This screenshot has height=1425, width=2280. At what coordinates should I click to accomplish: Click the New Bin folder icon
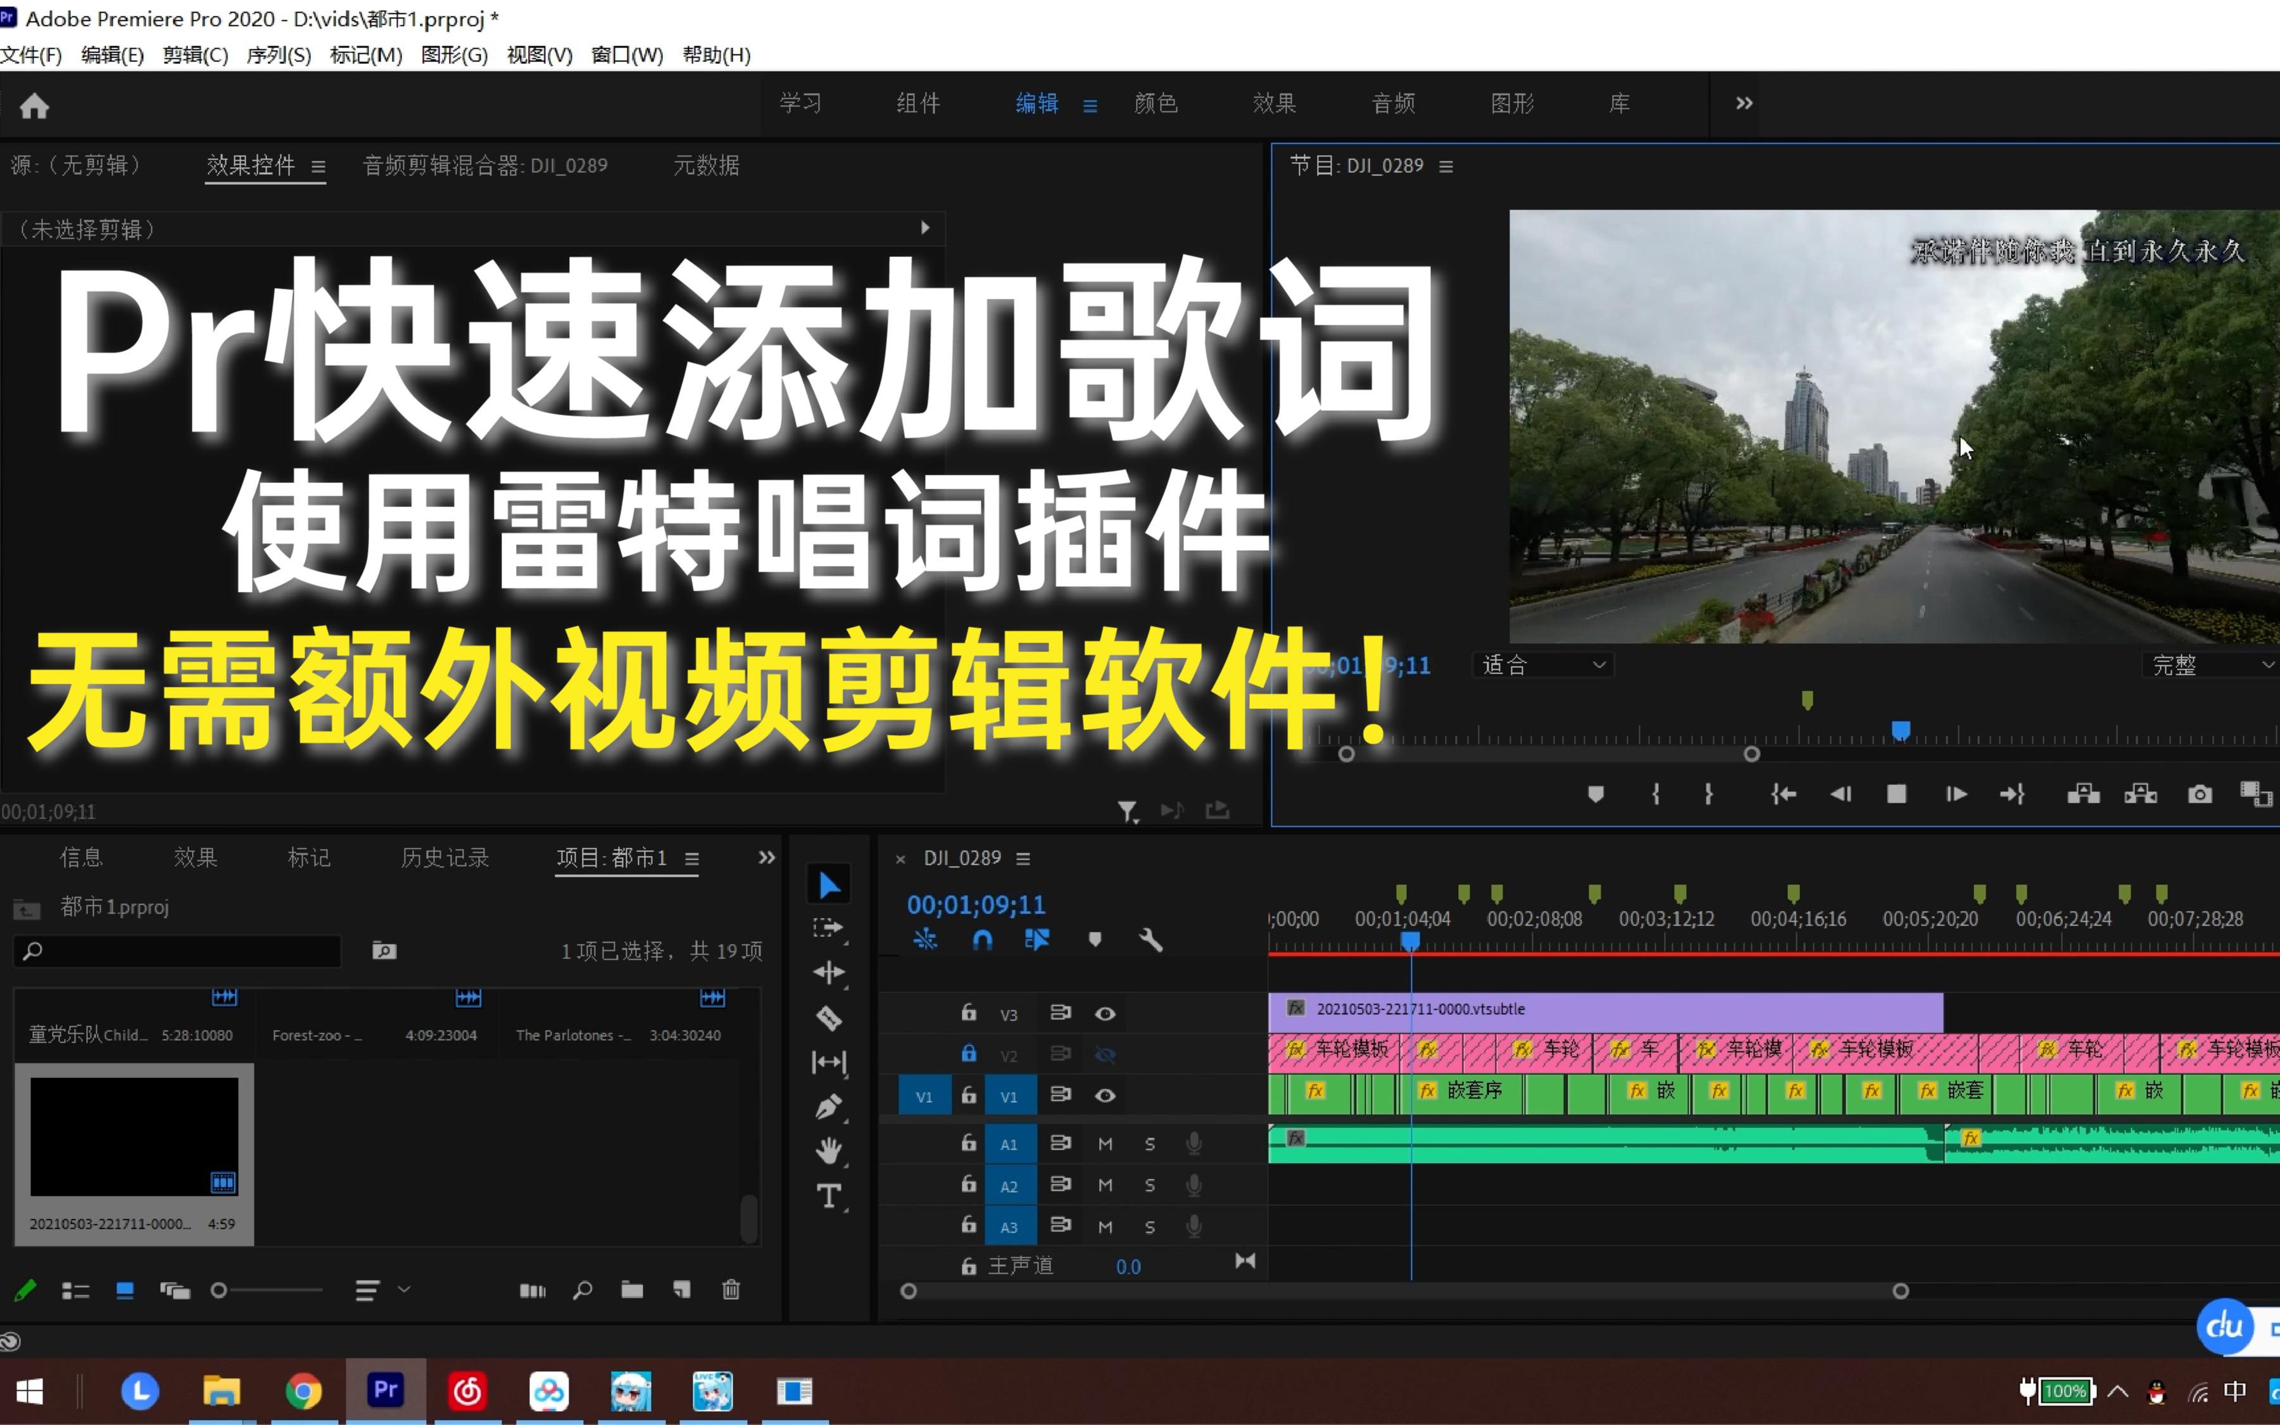(631, 1290)
